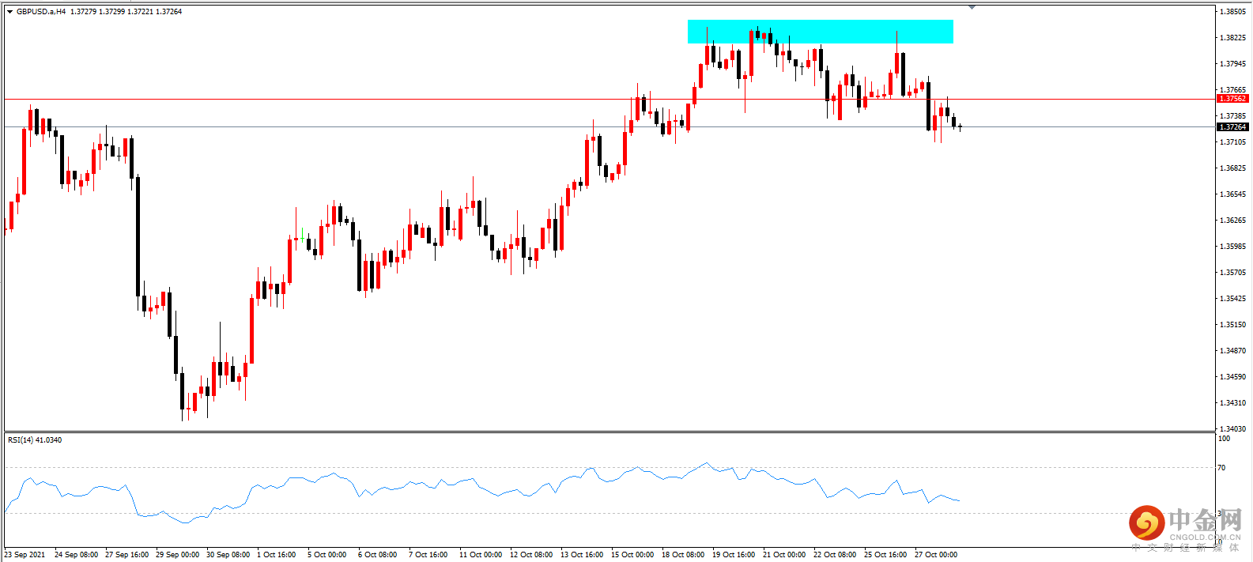
Task: Click price axis value 1.35150
Action: click(1232, 325)
